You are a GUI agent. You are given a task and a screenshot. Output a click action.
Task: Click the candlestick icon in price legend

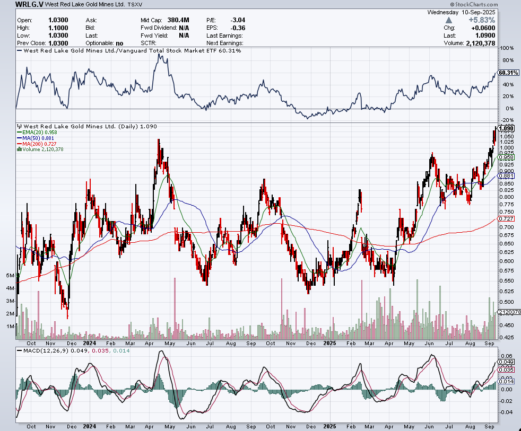pyautogui.click(x=19, y=126)
